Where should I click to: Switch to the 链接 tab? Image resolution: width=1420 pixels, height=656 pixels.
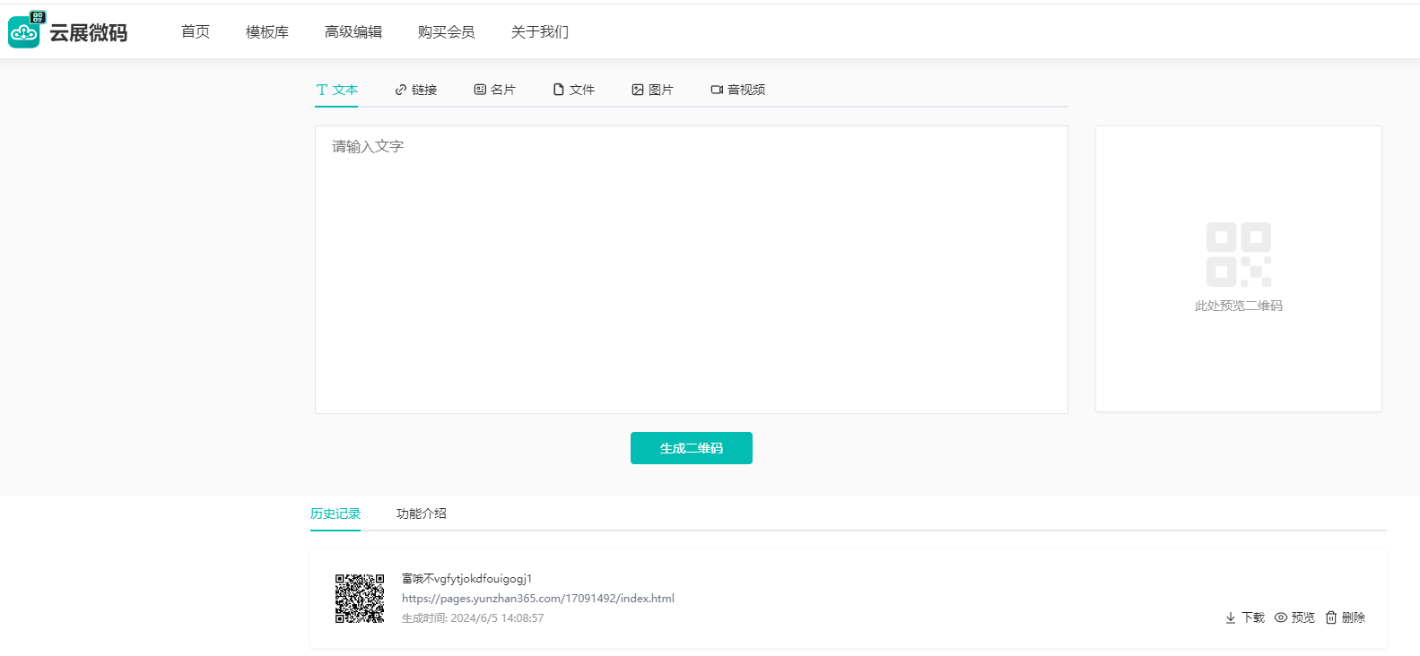416,90
